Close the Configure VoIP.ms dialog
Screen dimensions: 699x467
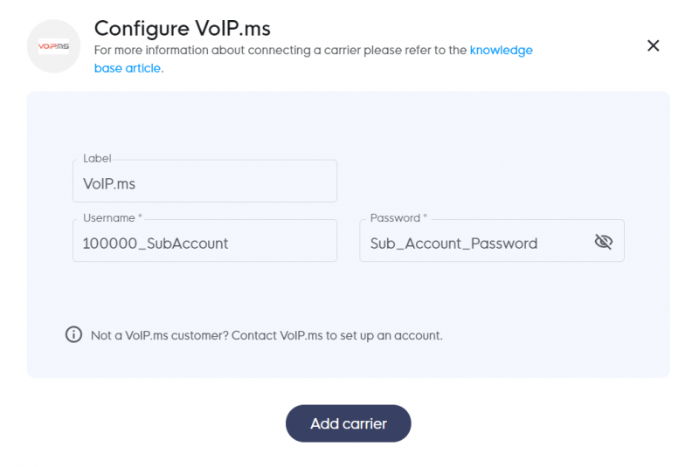[x=653, y=45]
